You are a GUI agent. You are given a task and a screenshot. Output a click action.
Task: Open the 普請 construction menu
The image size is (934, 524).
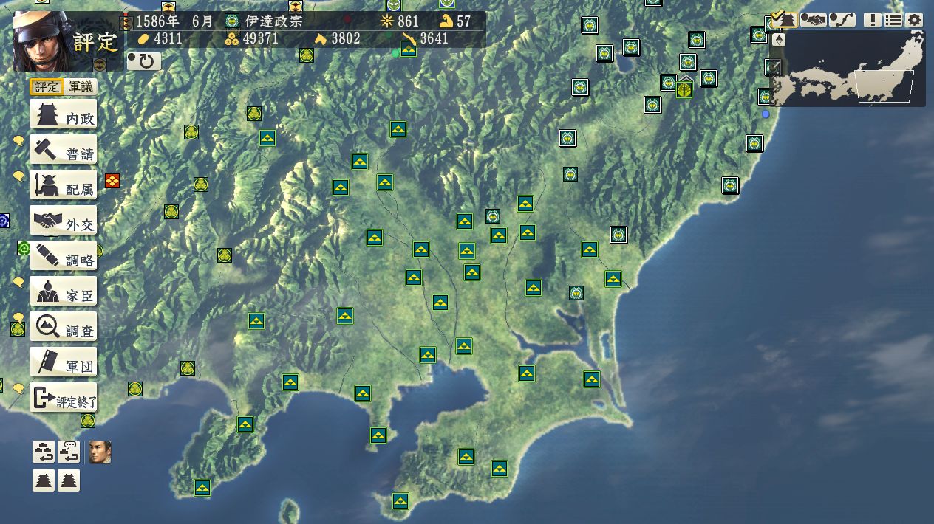tap(64, 151)
